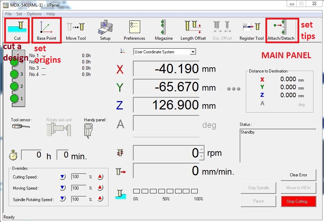Open the Base Point tool
Screen dimensions: 324x222
pyautogui.click(x=46, y=30)
